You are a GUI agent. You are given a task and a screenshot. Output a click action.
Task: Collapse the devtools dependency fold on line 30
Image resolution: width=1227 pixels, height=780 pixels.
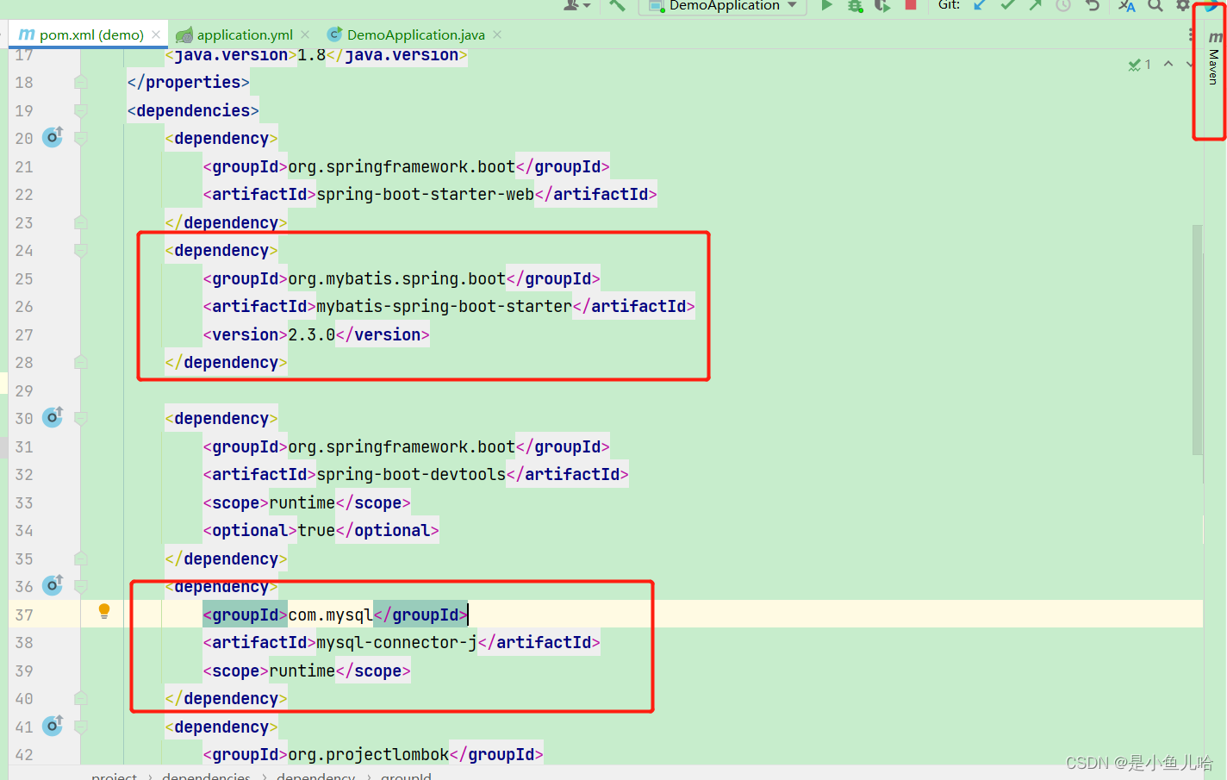coord(81,419)
